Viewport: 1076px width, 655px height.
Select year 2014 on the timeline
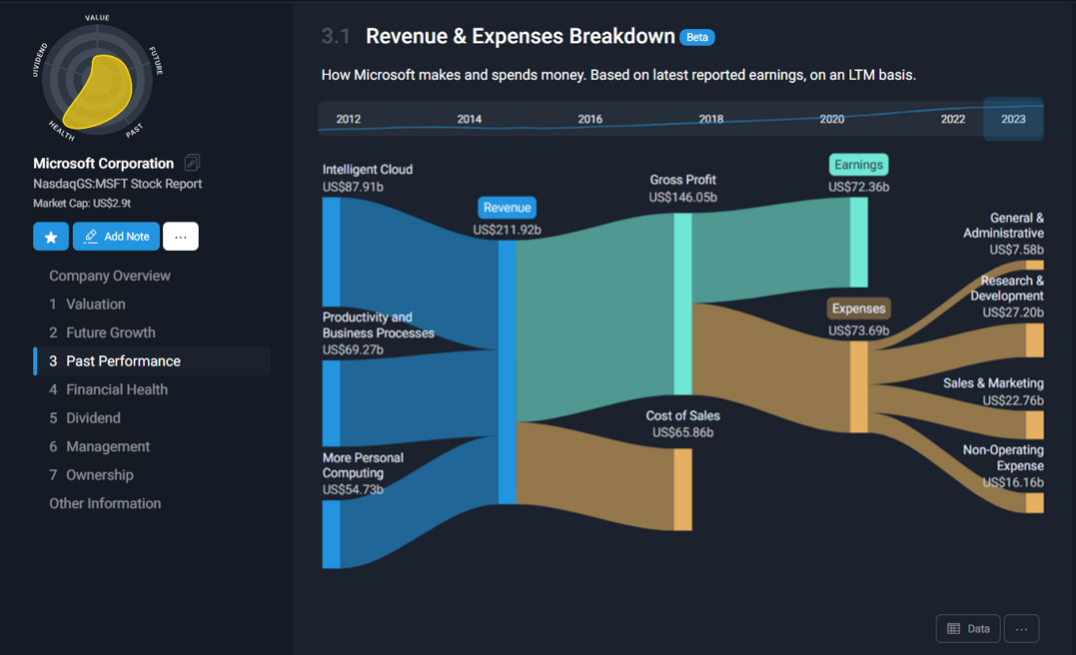tap(470, 120)
